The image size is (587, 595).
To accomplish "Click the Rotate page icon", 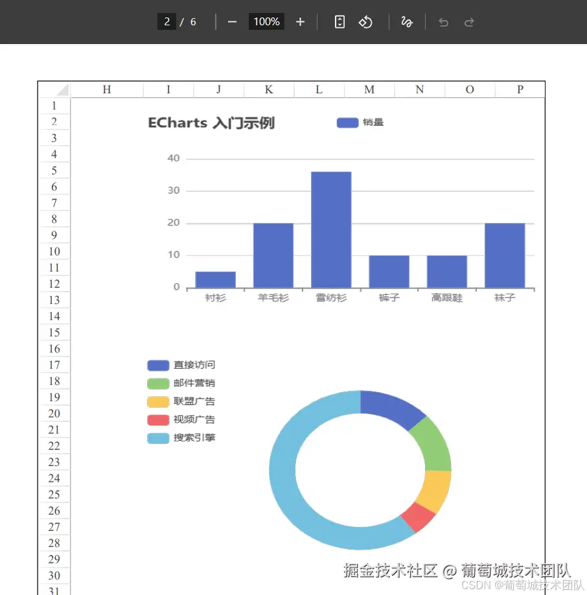I will click(x=365, y=21).
